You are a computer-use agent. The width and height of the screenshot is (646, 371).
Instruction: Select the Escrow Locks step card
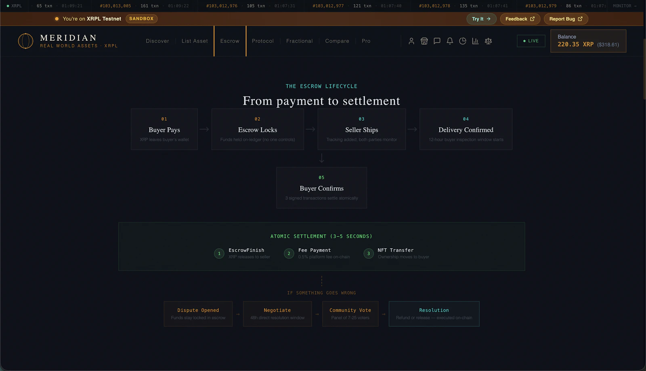258,129
